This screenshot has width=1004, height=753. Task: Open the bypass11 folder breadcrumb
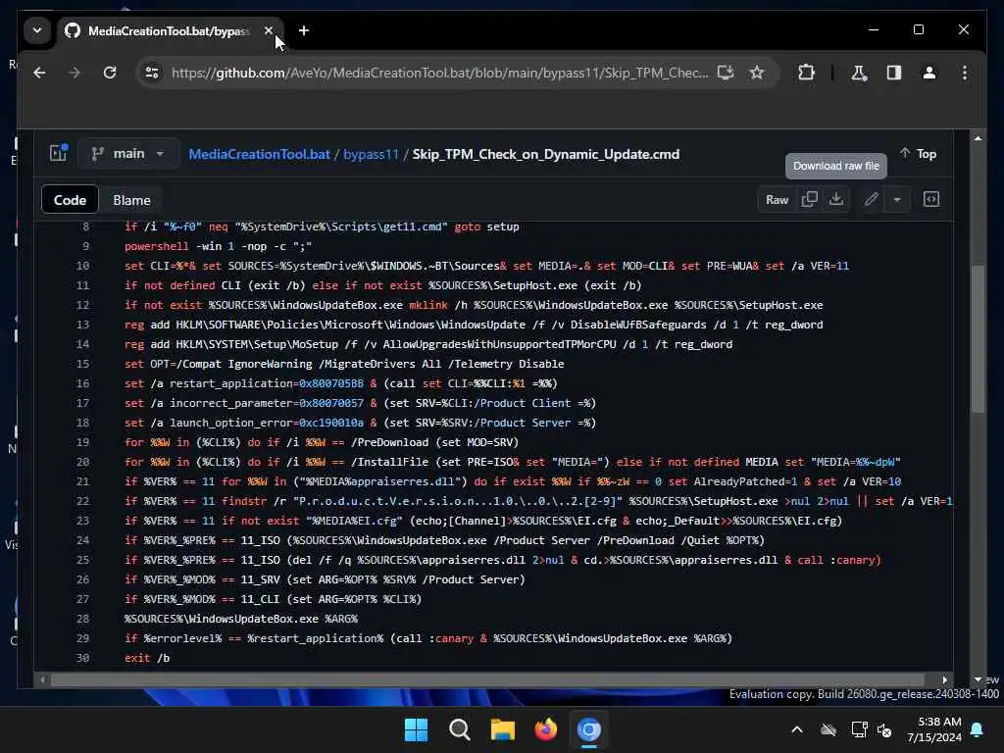[x=371, y=154]
